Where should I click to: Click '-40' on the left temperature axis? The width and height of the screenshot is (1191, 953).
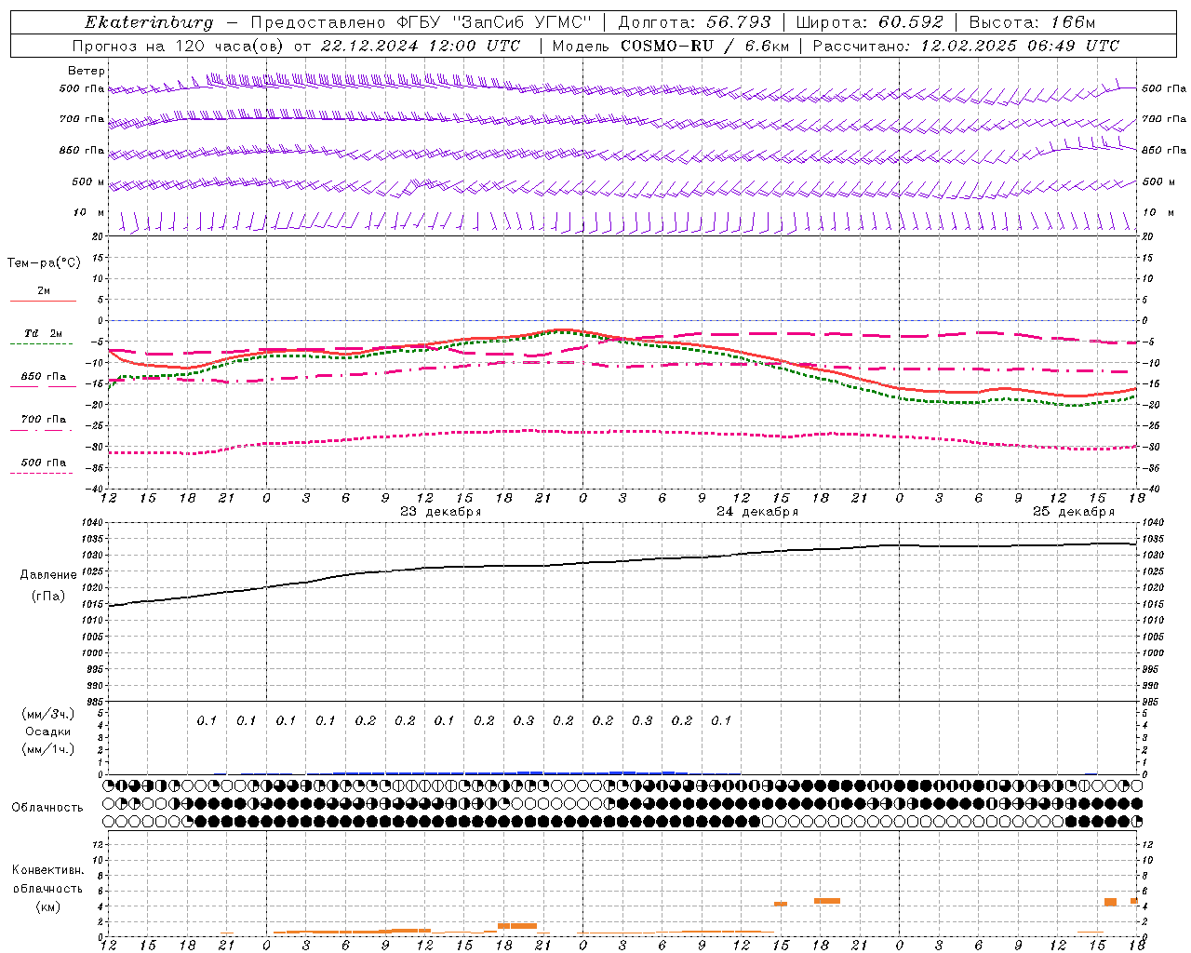[x=96, y=489]
